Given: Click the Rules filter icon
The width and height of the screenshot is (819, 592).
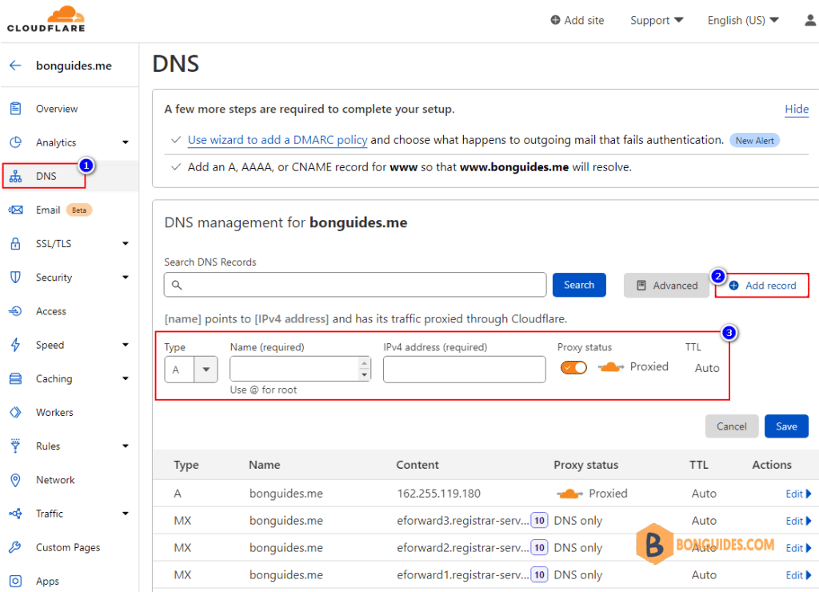Looking at the screenshot, I should [16, 446].
